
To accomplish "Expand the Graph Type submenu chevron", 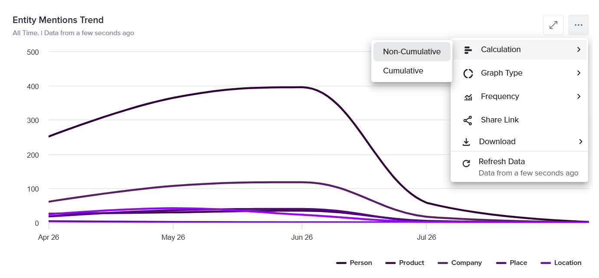I will 579,73.
